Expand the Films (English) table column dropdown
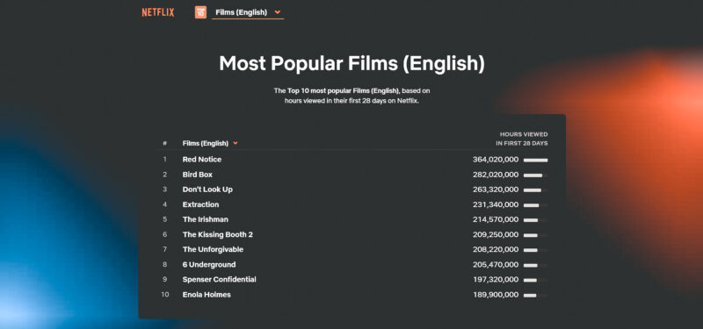The height and width of the screenshot is (329, 703). (210, 143)
